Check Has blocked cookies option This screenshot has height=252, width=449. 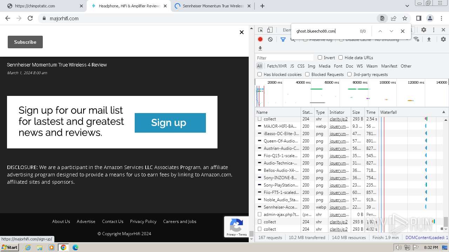tap(260, 74)
